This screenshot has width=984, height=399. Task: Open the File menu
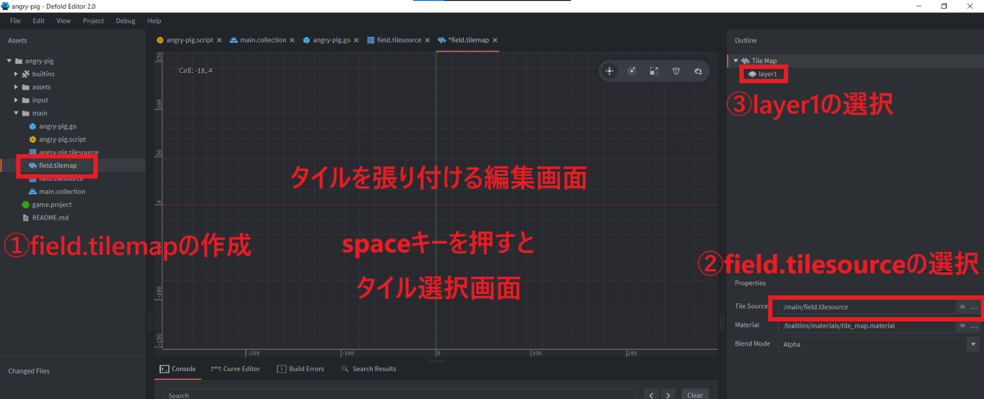point(15,20)
